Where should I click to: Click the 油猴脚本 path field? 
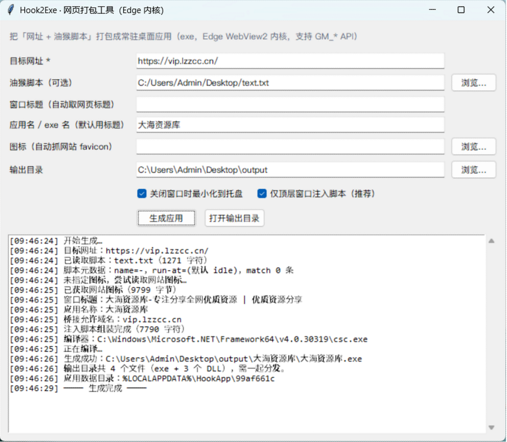click(291, 83)
